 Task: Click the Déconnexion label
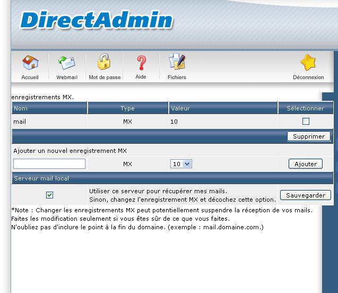308,77
